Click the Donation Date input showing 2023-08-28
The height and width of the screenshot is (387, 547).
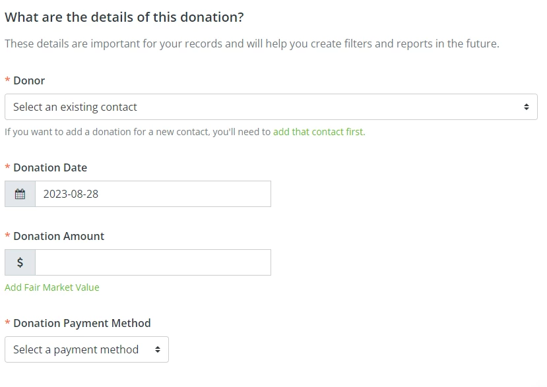click(152, 193)
